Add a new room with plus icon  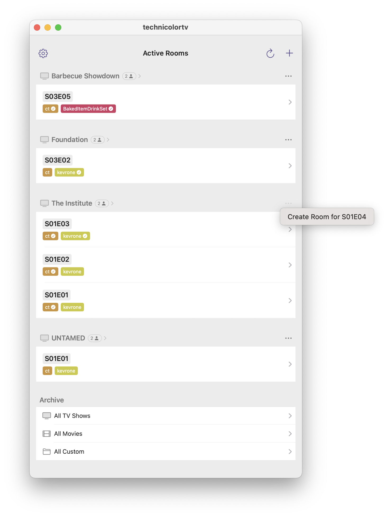pyautogui.click(x=289, y=53)
